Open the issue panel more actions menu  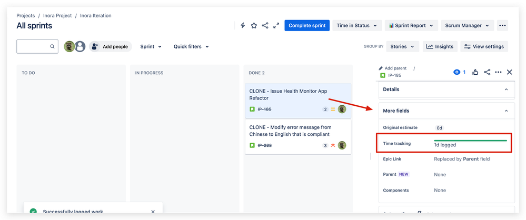[498, 72]
